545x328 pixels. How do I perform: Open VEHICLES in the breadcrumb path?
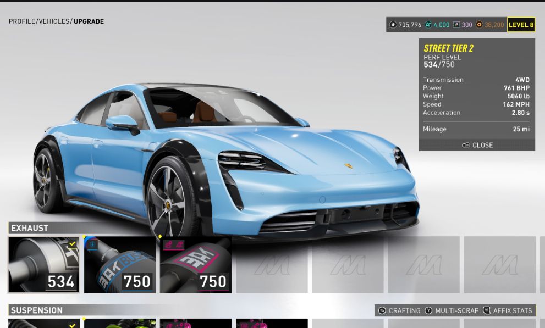54,21
